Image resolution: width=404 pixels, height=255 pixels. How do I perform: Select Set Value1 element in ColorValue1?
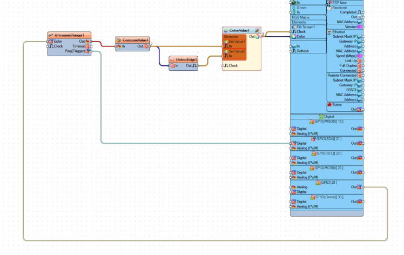(x=236, y=42)
